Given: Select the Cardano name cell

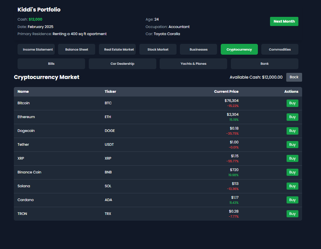Looking at the screenshot, I should click(25, 200).
